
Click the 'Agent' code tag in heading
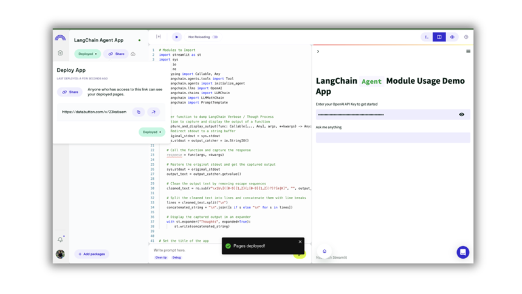(371, 81)
